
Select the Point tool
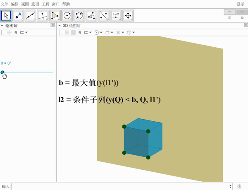(x=18, y=15)
